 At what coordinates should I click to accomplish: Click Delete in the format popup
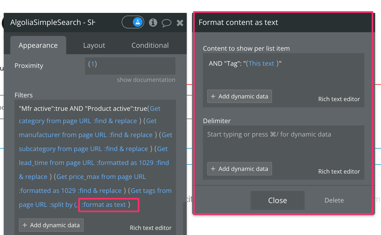tap(334, 200)
